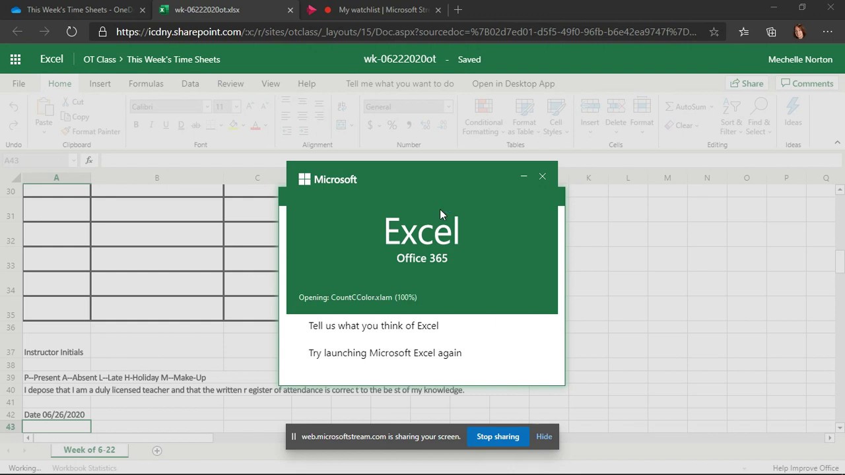Click the Wrap Text icon
Image resolution: width=845 pixels, height=475 pixels.
tap(341, 107)
